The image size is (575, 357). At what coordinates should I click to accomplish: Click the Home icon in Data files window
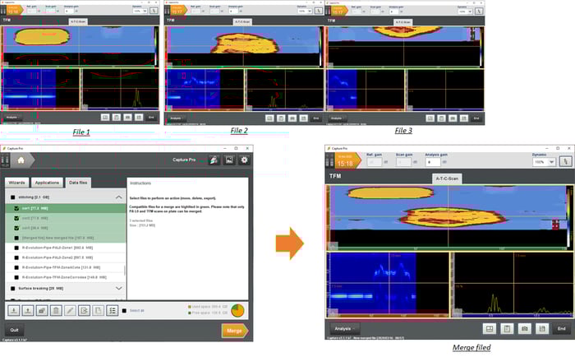click(21, 160)
